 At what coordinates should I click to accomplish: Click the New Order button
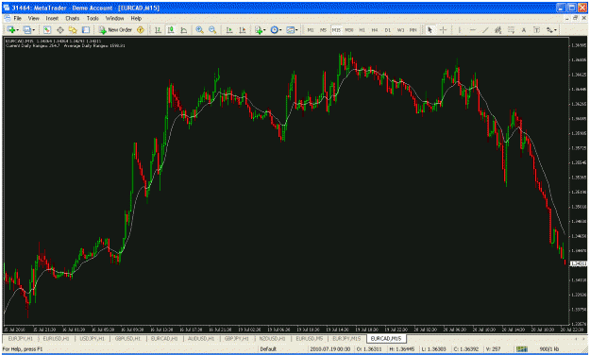pos(115,29)
